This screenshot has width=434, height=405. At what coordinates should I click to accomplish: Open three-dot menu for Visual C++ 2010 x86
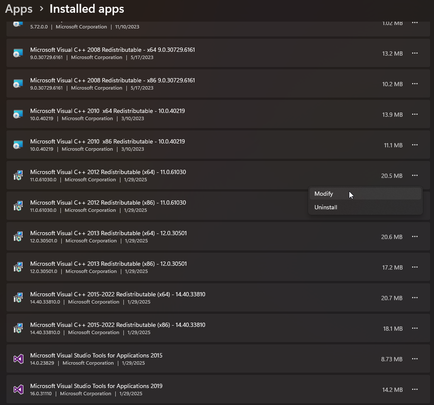(415, 145)
